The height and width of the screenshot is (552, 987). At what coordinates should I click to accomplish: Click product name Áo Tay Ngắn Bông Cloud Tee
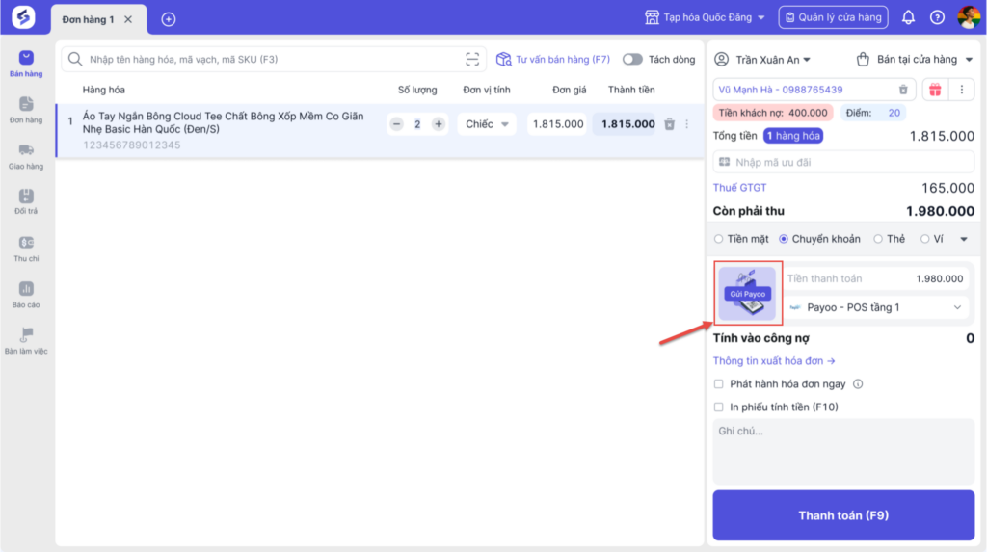tap(223, 122)
